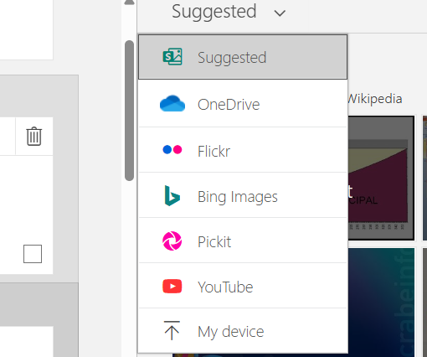427x357 pixels.
Task: Open the Suggested source dropdown header
Action: tap(229, 12)
